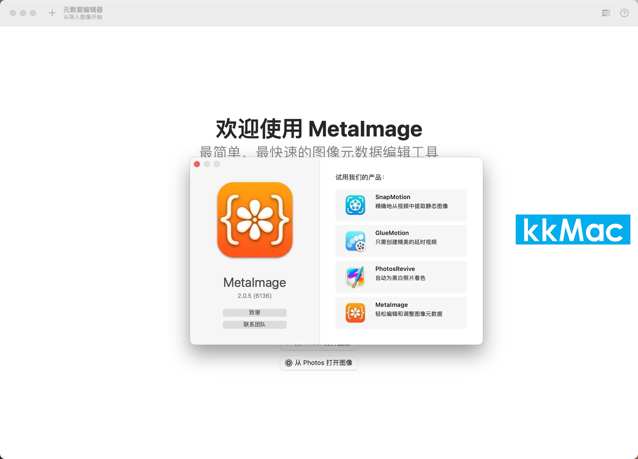Click the plus icon to import images
The height and width of the screenshot is (459, 638).
52,13
